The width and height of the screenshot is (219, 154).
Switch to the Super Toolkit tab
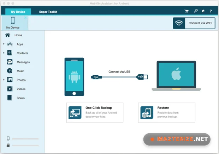48,12
